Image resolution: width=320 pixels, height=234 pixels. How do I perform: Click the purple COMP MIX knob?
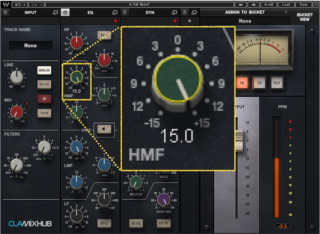164,199
